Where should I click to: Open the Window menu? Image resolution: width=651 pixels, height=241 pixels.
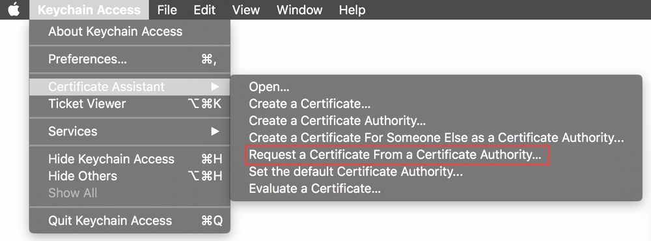[299, 10]
